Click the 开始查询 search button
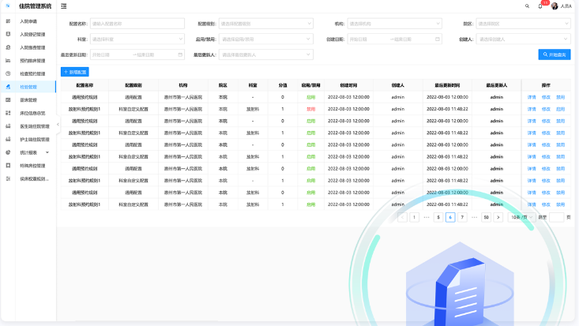The width and height of the screenshot is (579, 326). tap(555, 54)
